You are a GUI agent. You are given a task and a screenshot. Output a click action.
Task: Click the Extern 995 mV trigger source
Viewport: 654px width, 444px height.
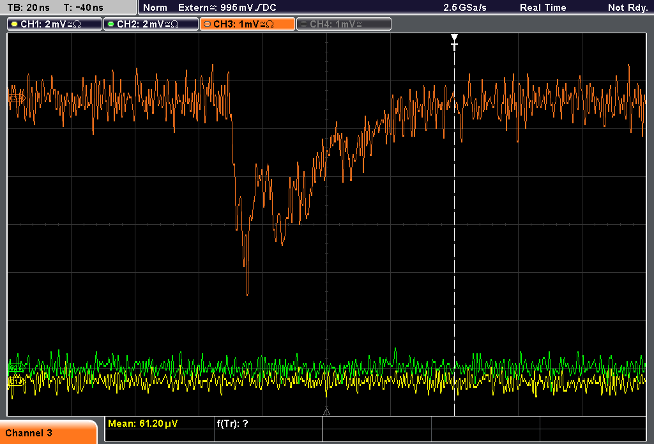pos(227,8)
